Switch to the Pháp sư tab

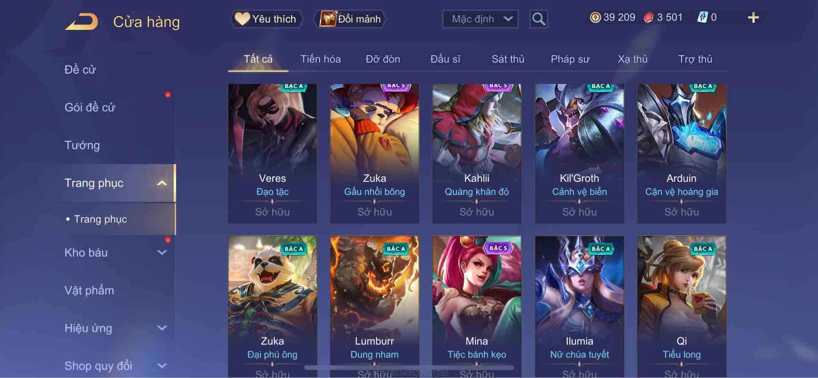(570, 59)
